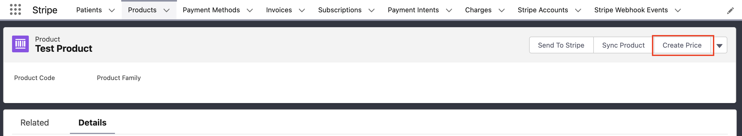Click the pencil edit navigation icon
This screenshot has width=742, height=136.
pos(730,11)
